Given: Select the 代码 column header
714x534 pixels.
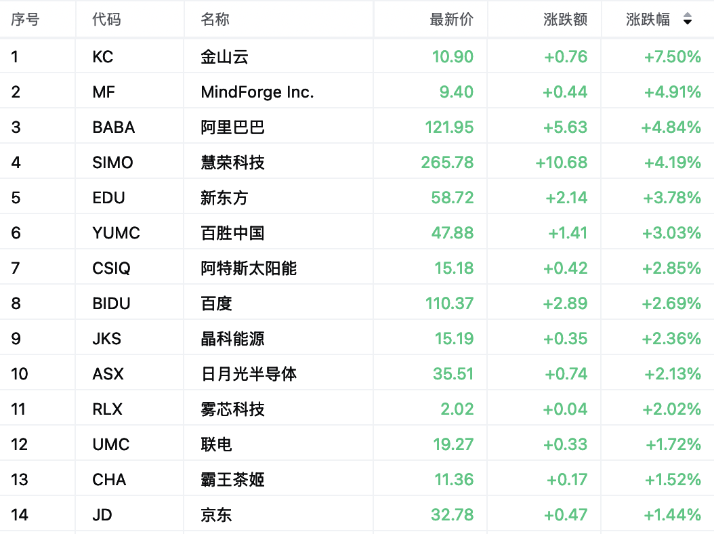Looking at the screenshot, I should 106,19.
